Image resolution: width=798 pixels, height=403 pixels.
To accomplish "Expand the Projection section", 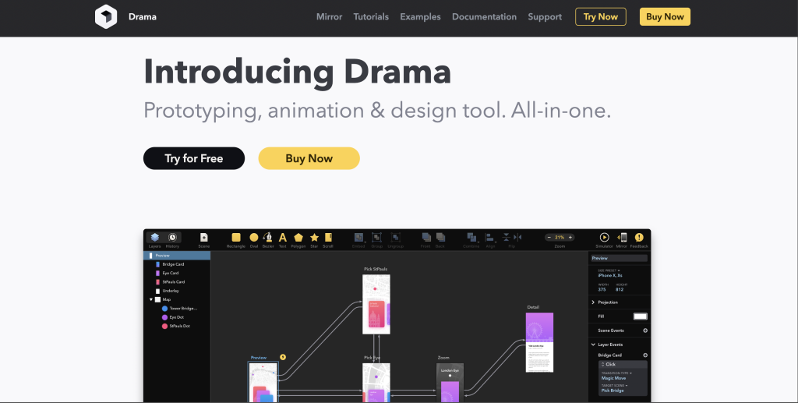I will (594, 302).
